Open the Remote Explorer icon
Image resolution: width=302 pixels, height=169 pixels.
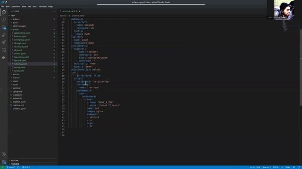pyautogui.click(x=4, y=50)
